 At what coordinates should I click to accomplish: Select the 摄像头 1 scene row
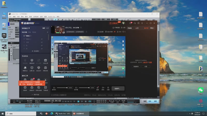tap(35, 36)
